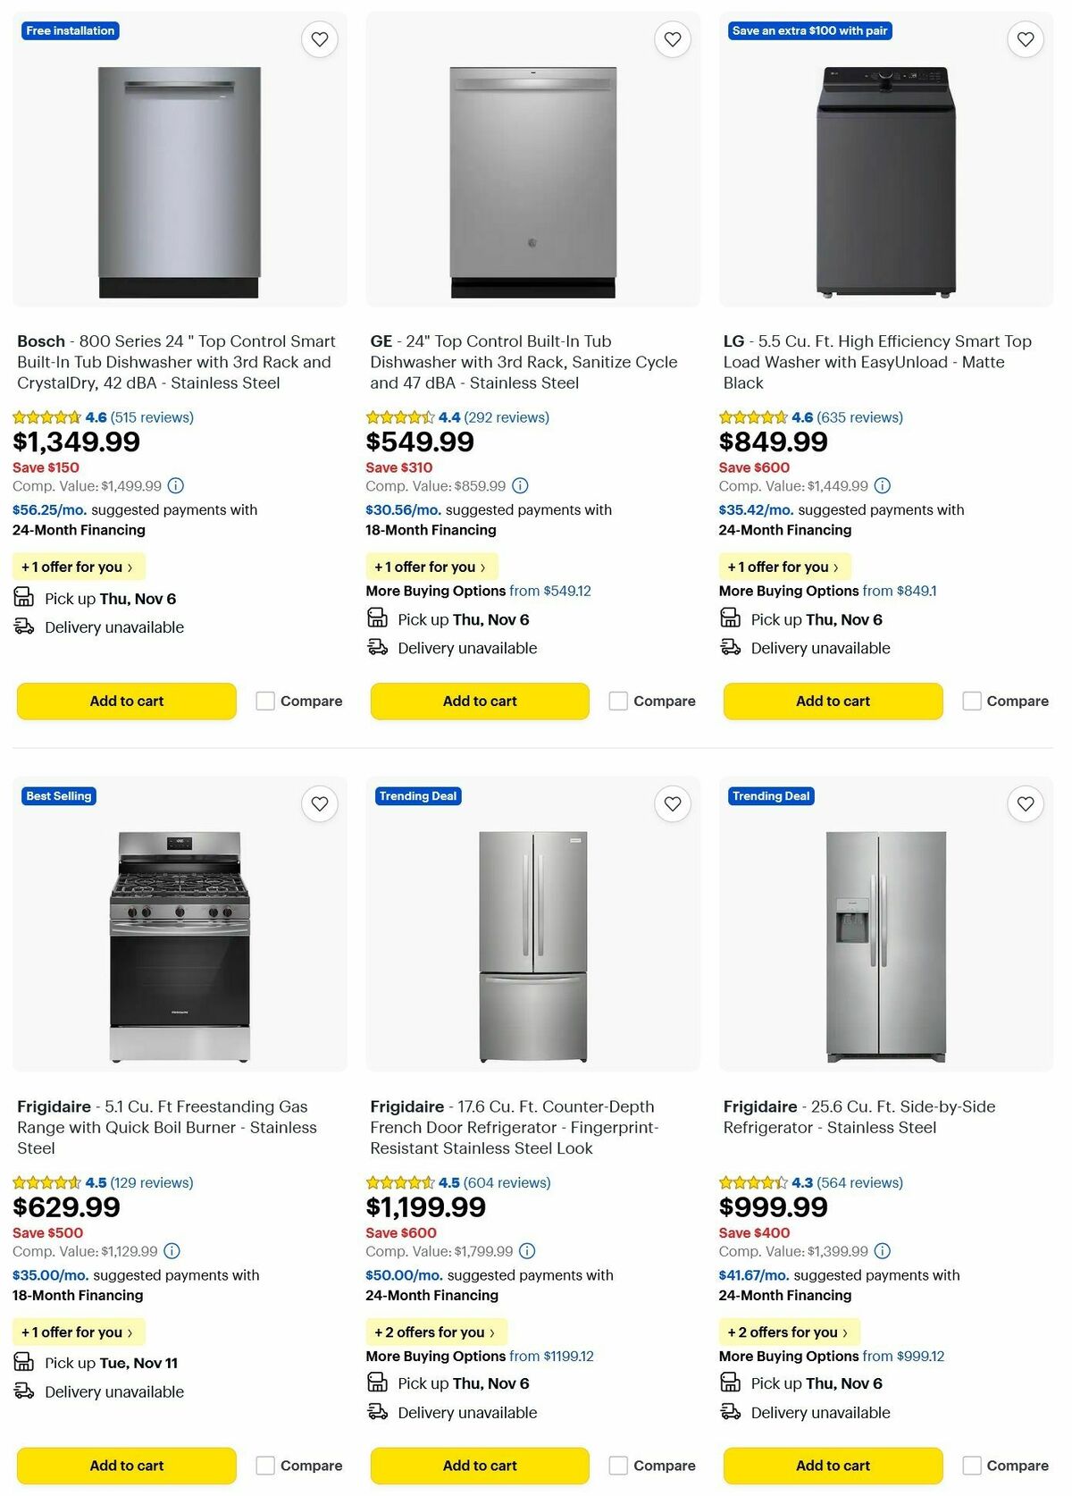Image resolution: width=1072 pixels, height=1496 pixels.
Task: Click the GE dishwasher product image
Action: [x=533, y=179]
